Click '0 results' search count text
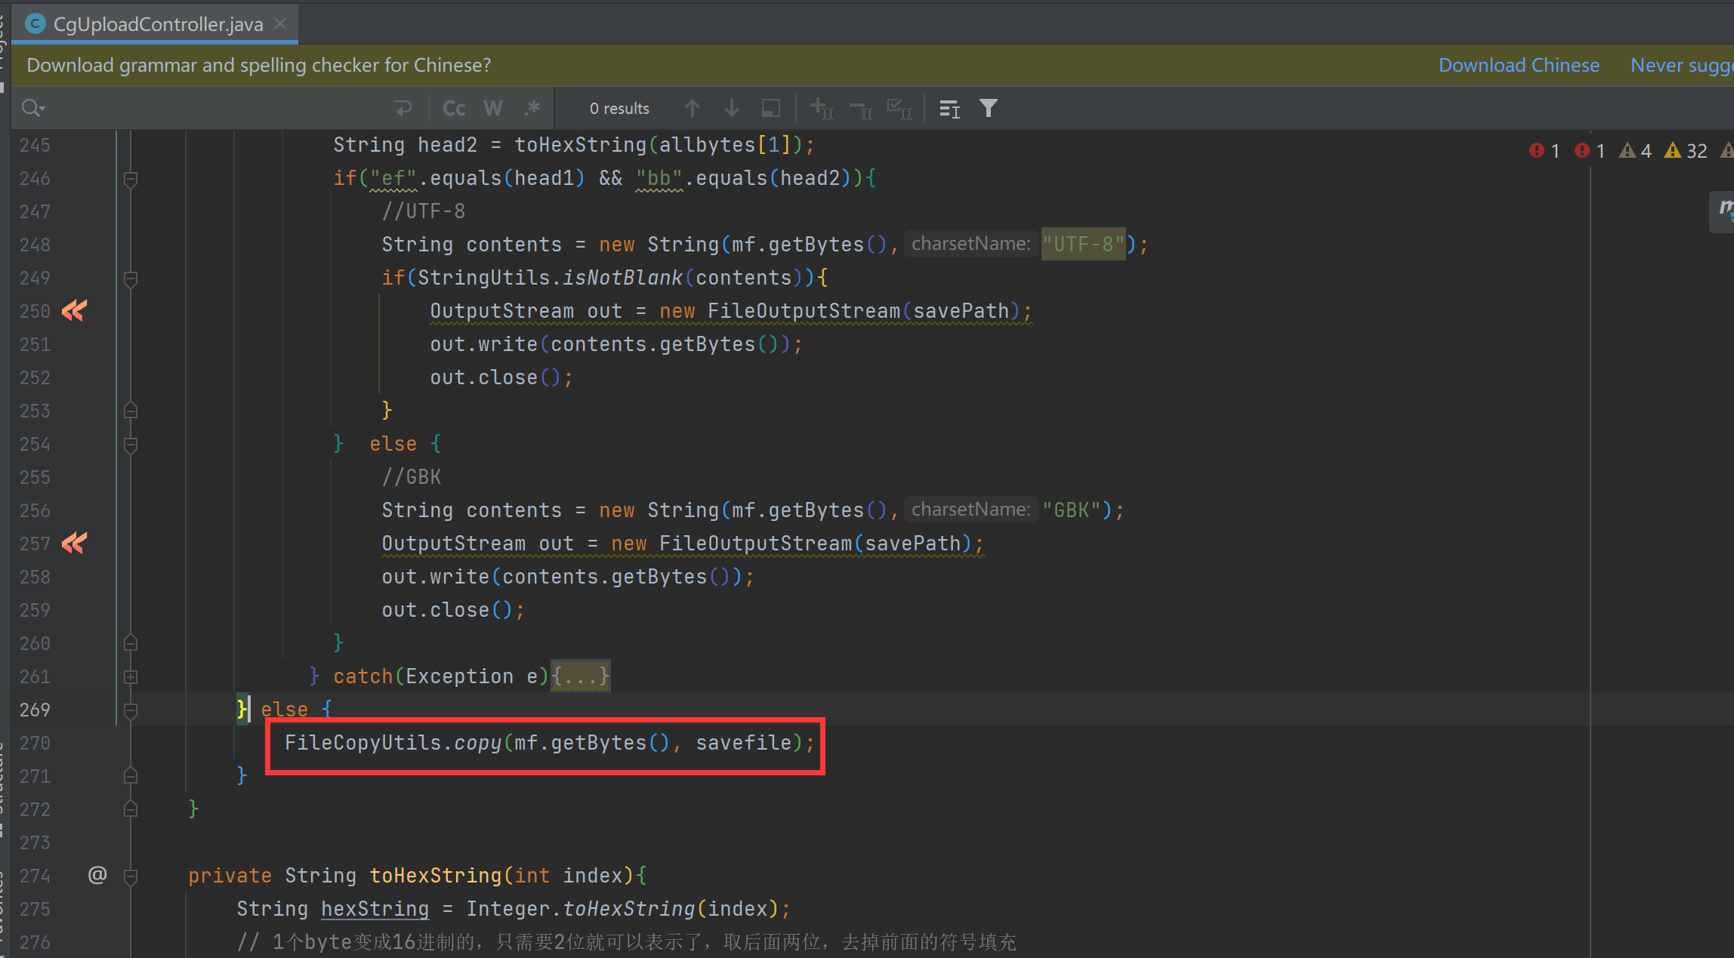 click(619, 109)
